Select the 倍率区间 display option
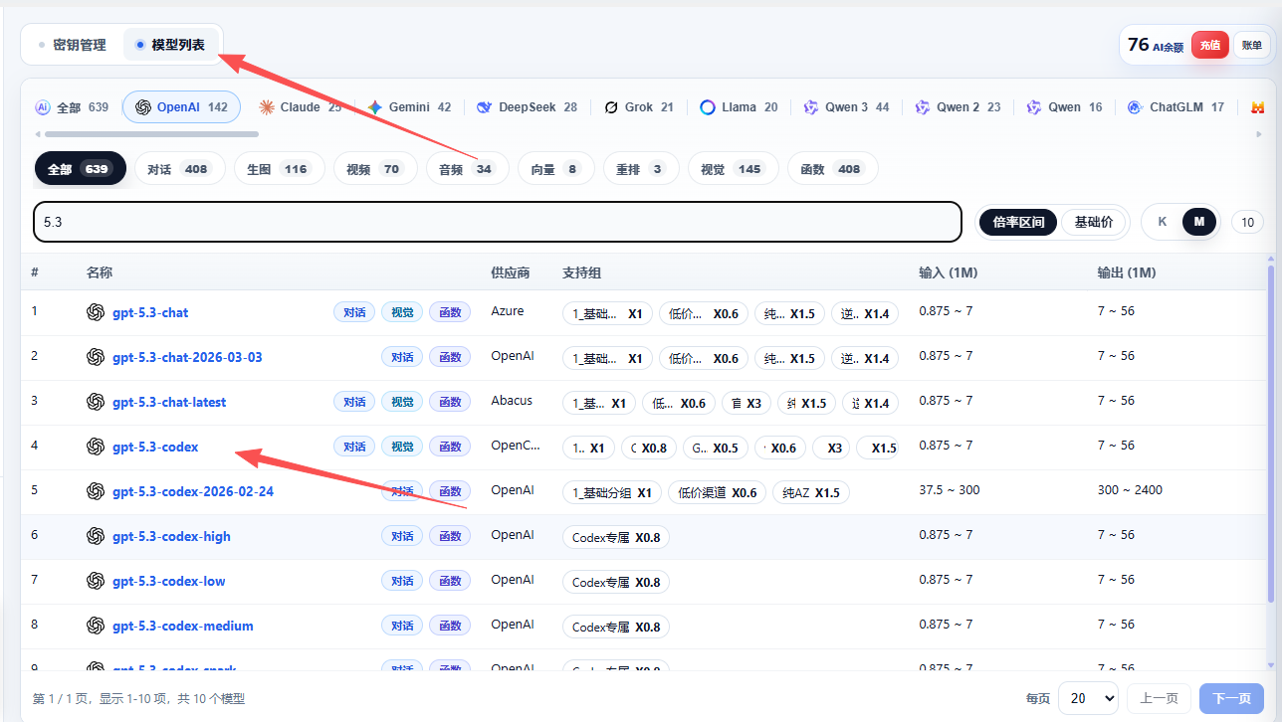 click(1018, 222)
